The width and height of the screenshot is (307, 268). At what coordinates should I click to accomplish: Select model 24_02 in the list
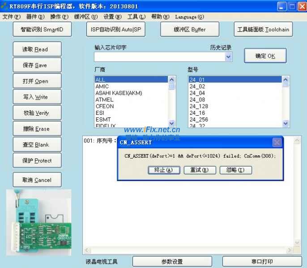pos(235,86)
